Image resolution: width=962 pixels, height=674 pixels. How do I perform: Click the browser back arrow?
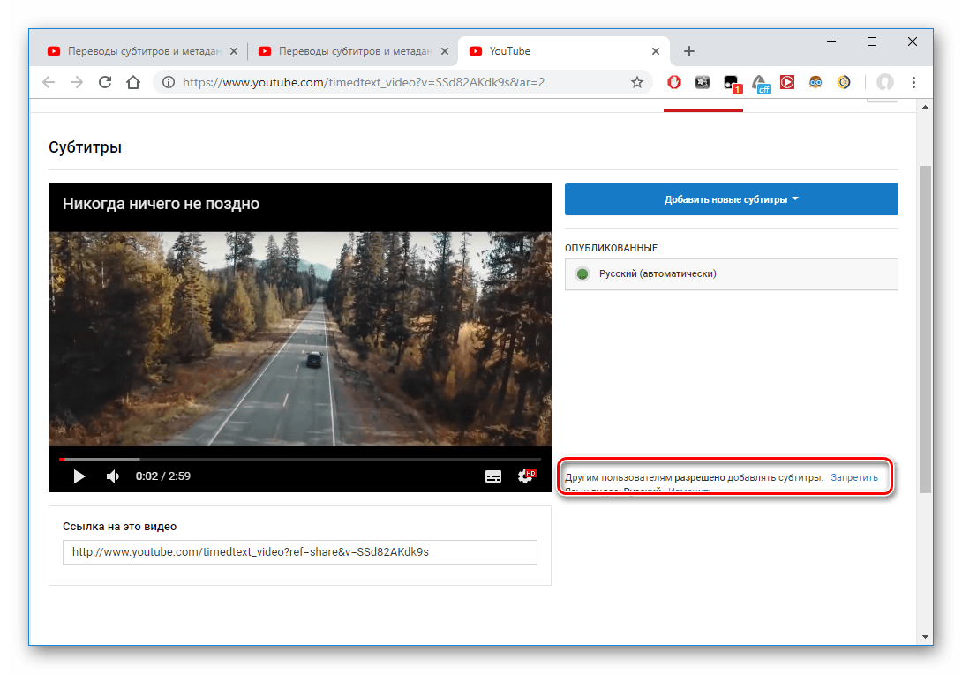pyautogui.click(x=49, y=82)
